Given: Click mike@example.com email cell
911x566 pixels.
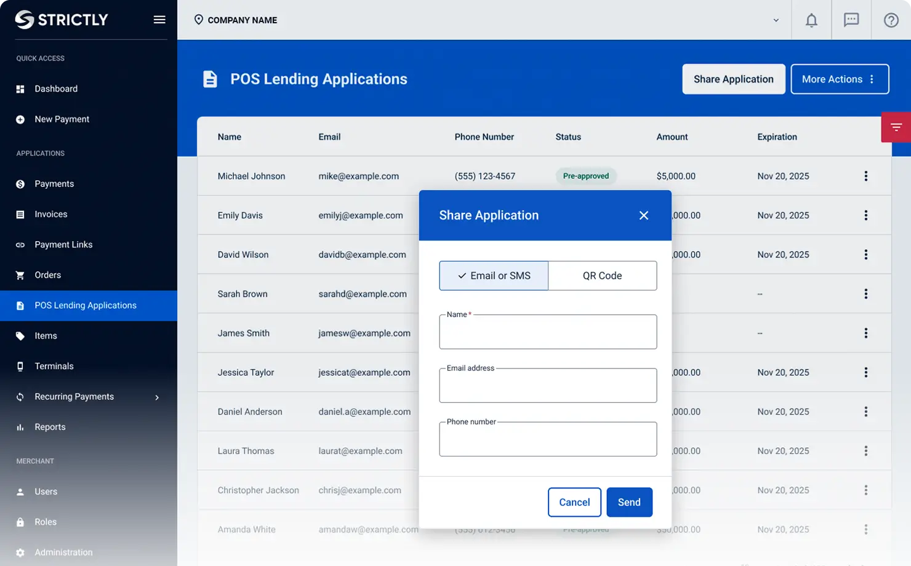Looking at the screenshot, I should [359, 176].
